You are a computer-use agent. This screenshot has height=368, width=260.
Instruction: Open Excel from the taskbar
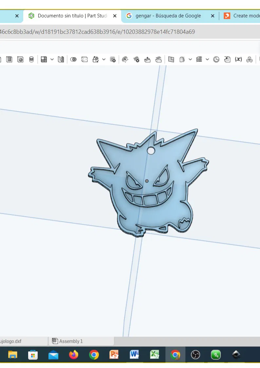(155, 355)
